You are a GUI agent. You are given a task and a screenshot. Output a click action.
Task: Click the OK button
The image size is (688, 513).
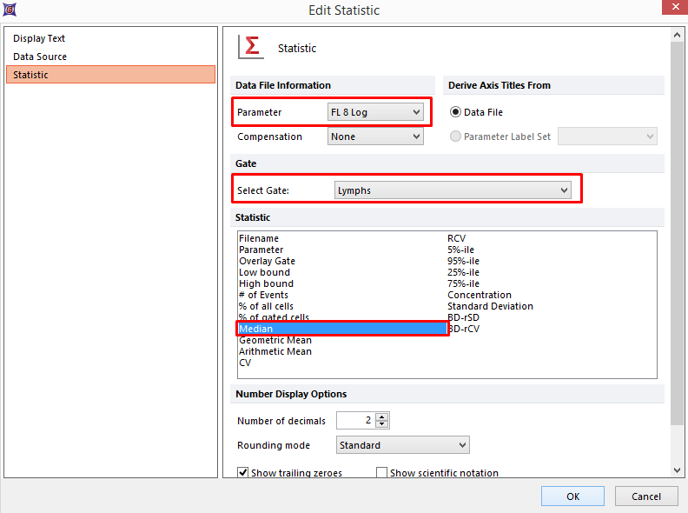(x=572, y=496)
